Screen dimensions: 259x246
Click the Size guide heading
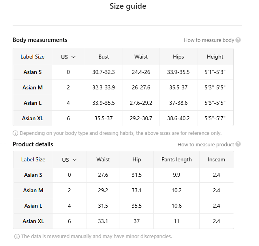(x=128, y=6)
